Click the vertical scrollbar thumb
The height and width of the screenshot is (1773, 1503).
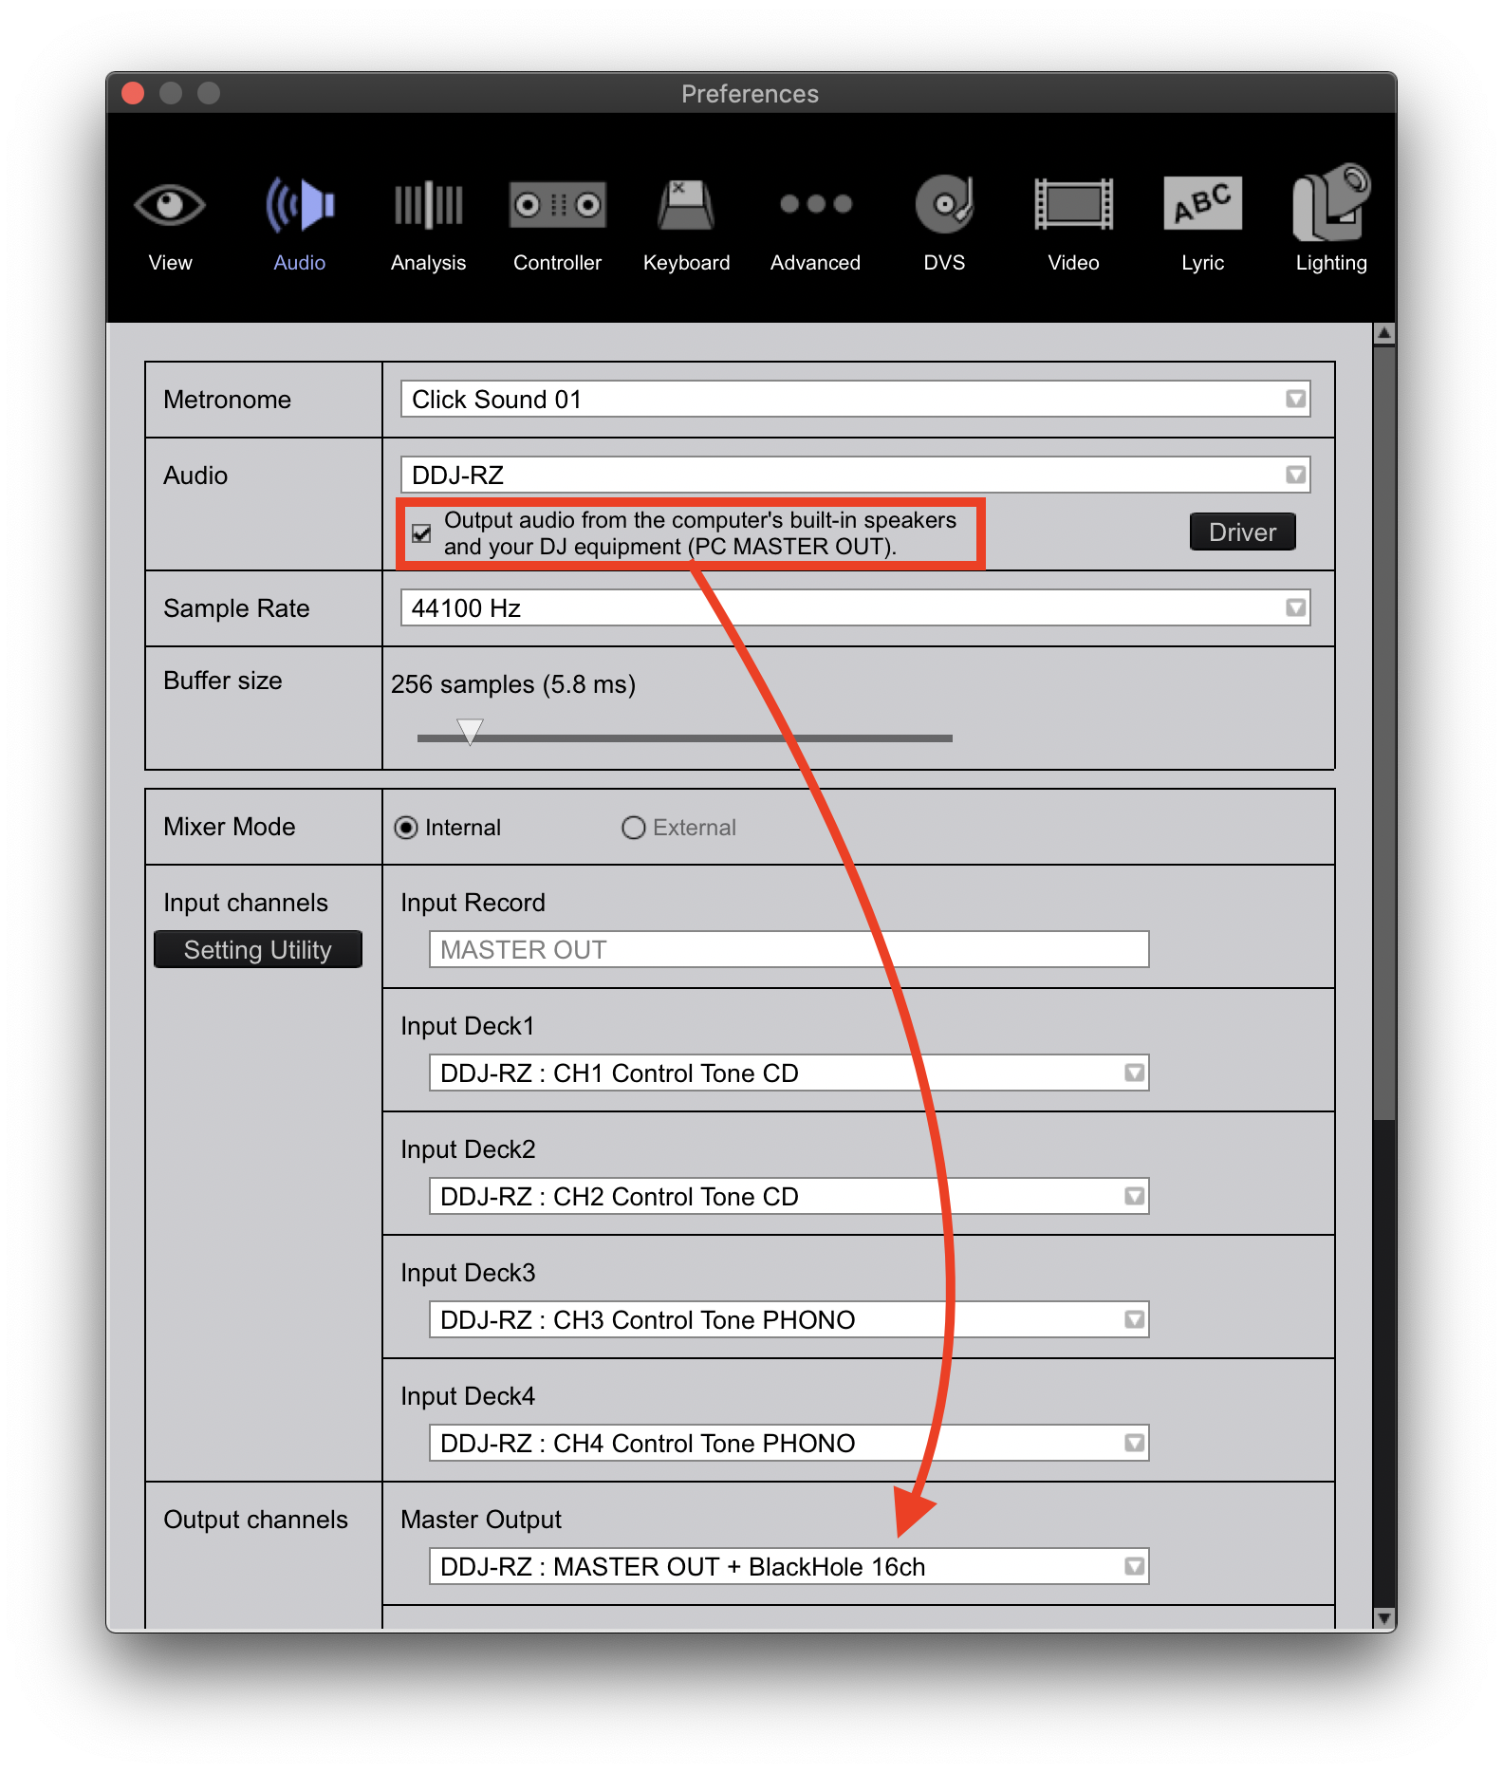1384,733
